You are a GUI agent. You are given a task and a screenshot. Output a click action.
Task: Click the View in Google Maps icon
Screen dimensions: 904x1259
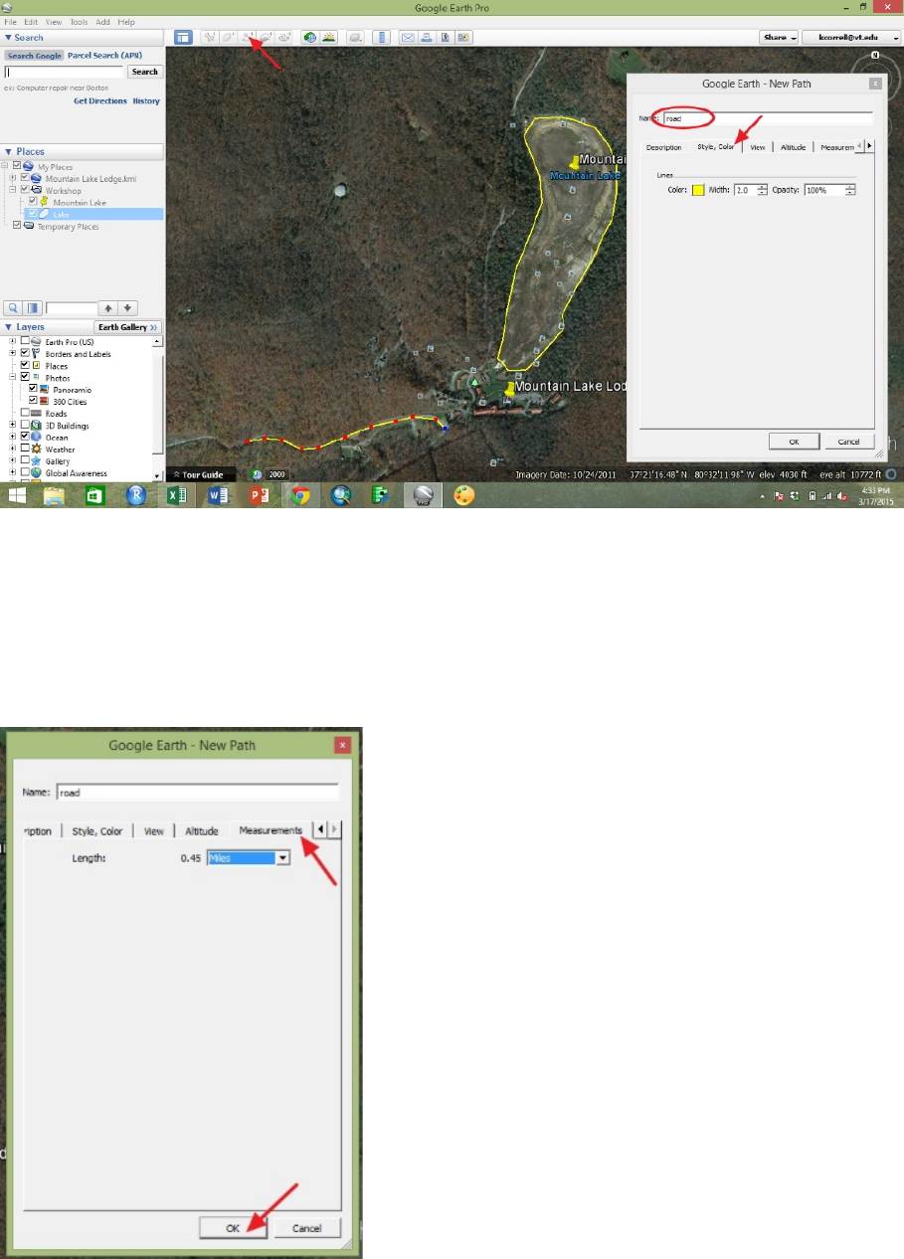point(462,37)
